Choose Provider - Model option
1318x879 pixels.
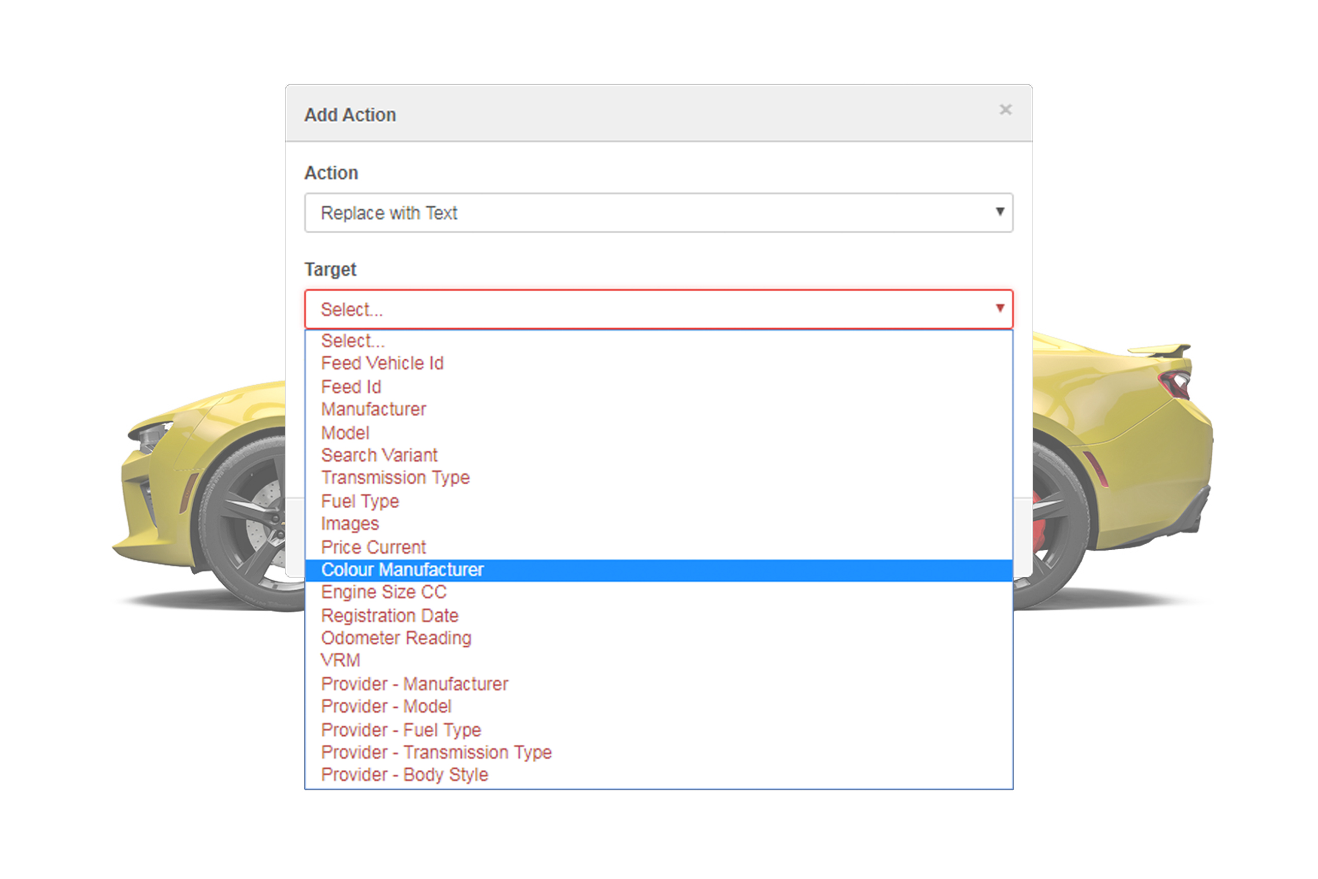click(658, 706)
